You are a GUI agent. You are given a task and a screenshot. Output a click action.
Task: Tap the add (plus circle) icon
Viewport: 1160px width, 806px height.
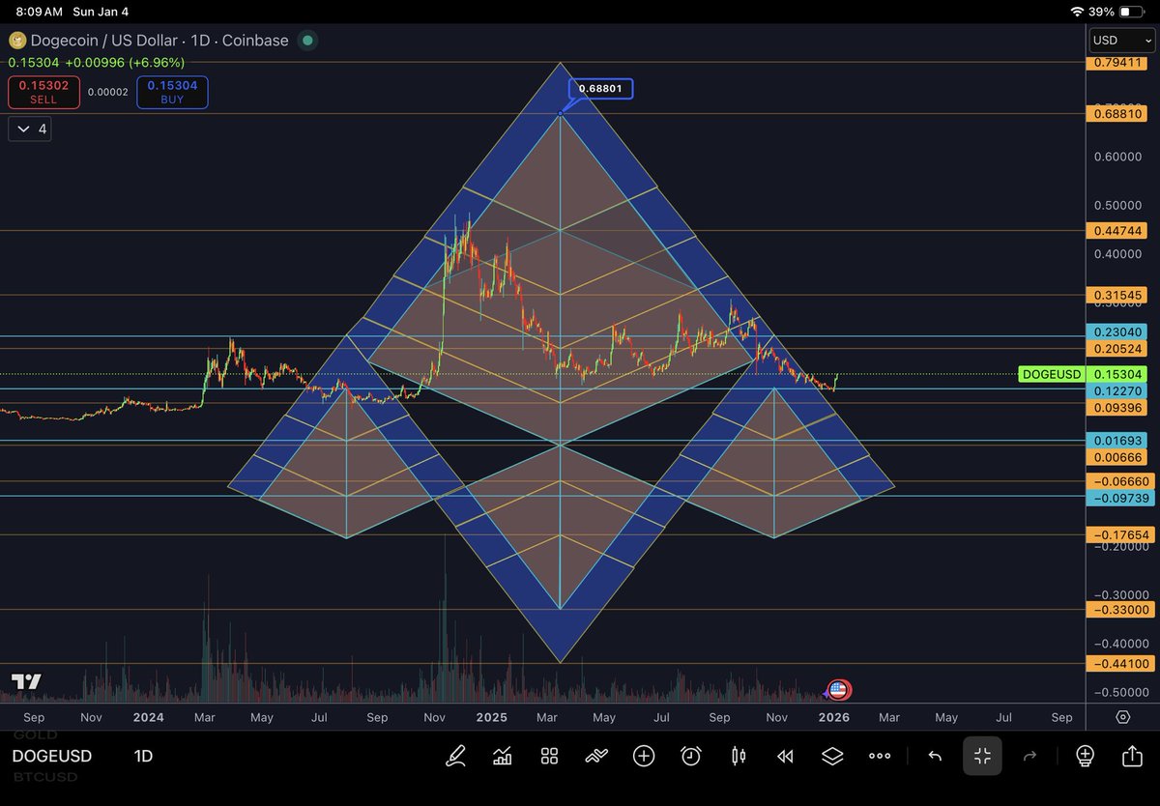click(x=644, y=756)
